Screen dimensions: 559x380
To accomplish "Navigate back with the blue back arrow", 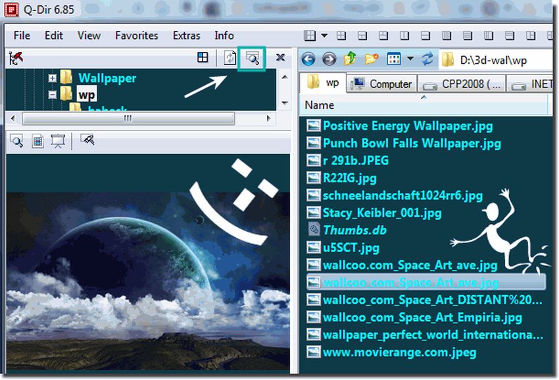I will 308,59.
